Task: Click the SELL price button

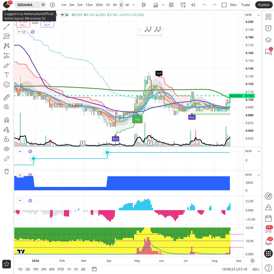Action: click(x=23, y=24)
